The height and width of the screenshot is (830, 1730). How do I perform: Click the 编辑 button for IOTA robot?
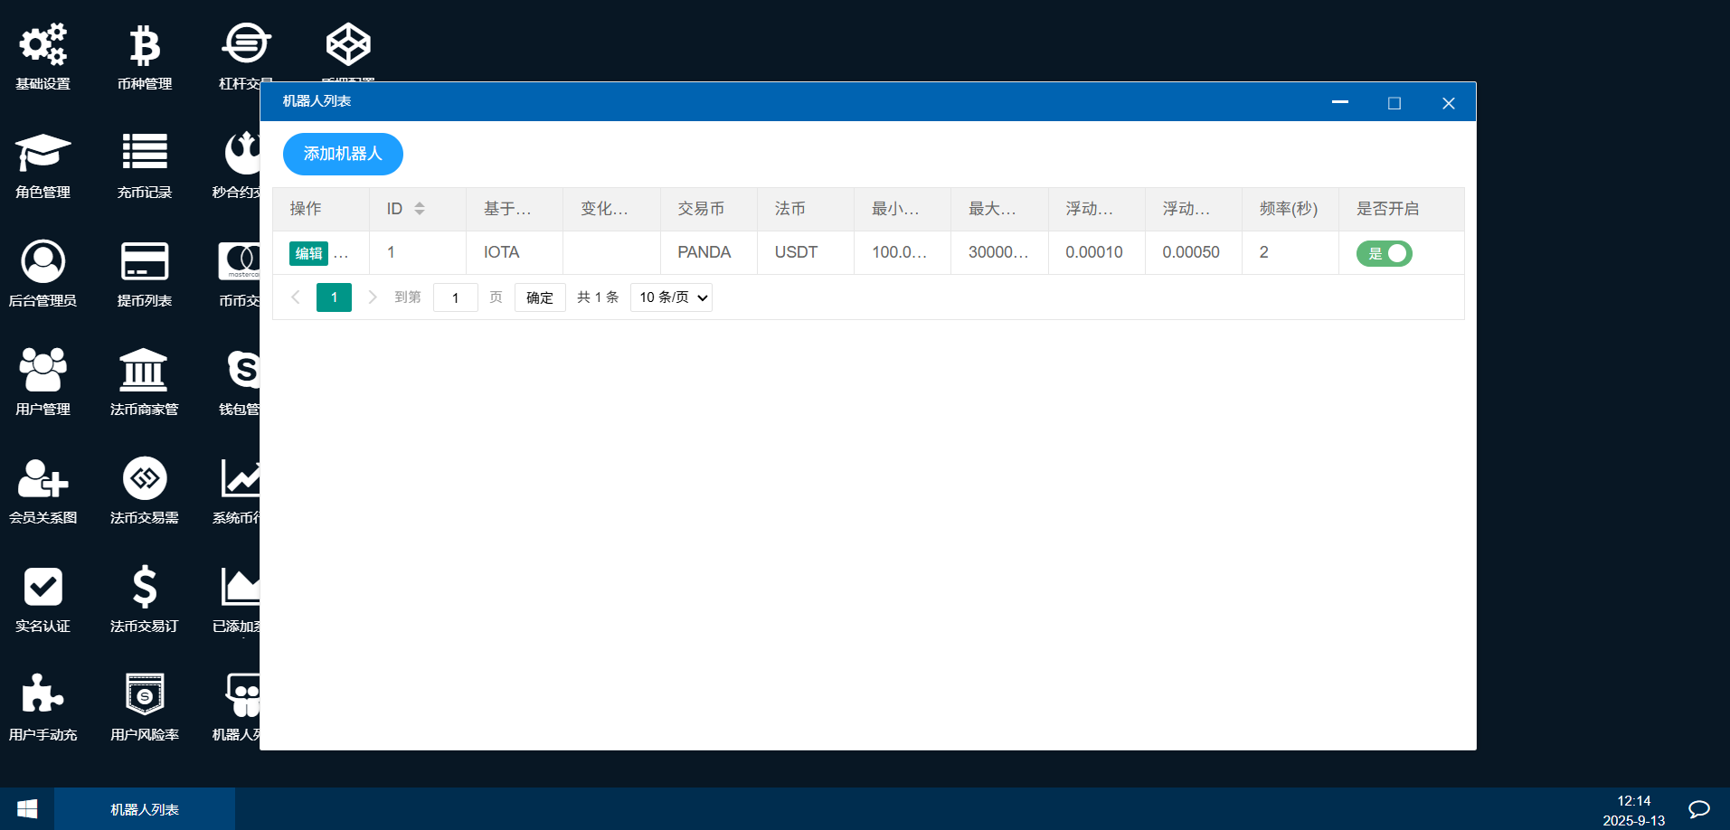tap(308, 253)
